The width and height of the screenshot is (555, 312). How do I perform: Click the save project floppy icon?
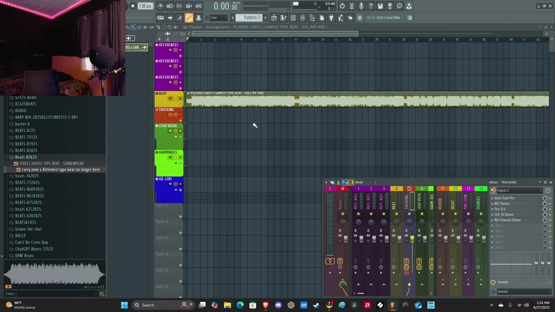[380, 6]
